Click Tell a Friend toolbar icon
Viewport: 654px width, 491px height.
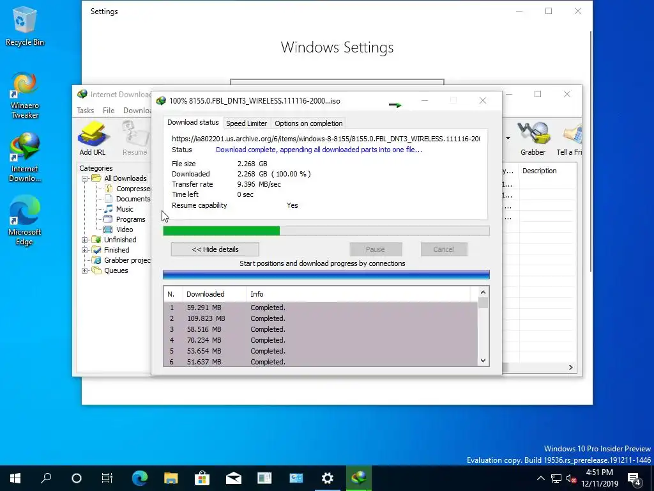569,139
